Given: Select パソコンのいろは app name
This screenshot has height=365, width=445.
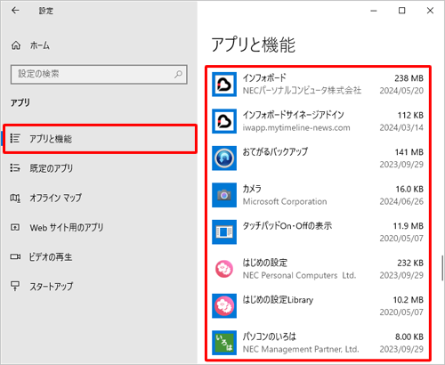Looking at the screenshot, I should [270, 337].
